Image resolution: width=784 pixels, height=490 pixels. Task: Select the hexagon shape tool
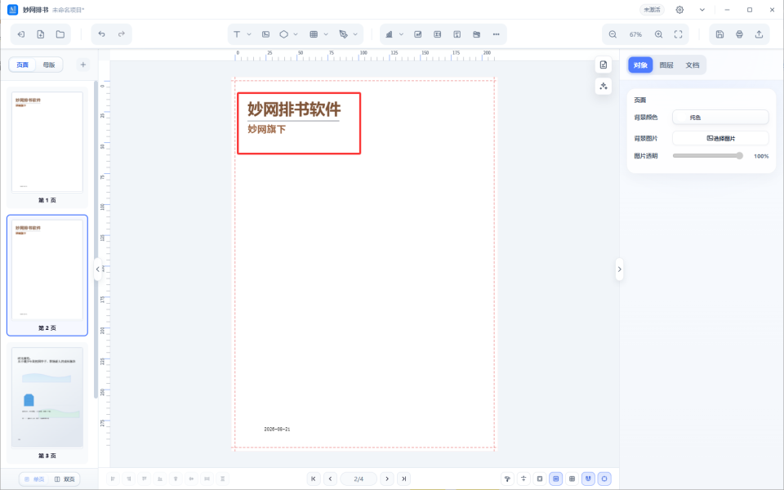[283, 34]
